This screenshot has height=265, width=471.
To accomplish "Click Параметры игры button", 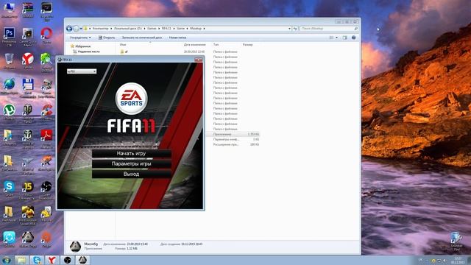I will [x=131, y=163].
